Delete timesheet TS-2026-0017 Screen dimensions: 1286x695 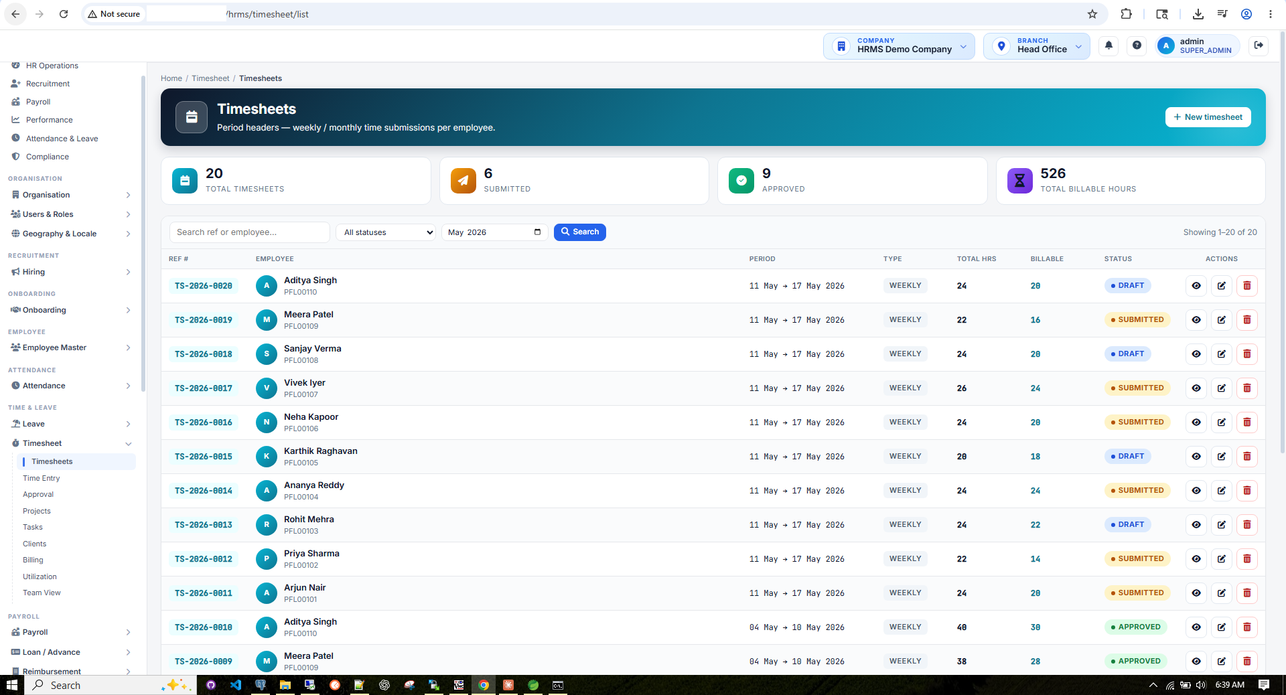pyautogui.click(x=1247, y=388)
